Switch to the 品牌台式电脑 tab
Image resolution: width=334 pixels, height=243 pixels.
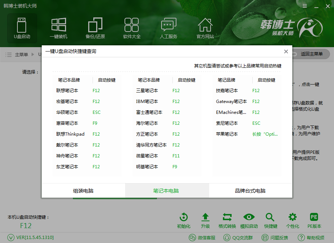[250, 190]
